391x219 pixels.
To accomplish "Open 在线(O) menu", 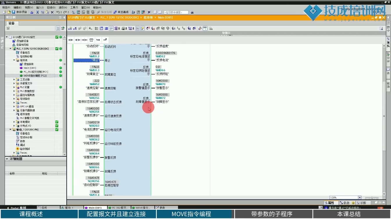I will [51, 7].
